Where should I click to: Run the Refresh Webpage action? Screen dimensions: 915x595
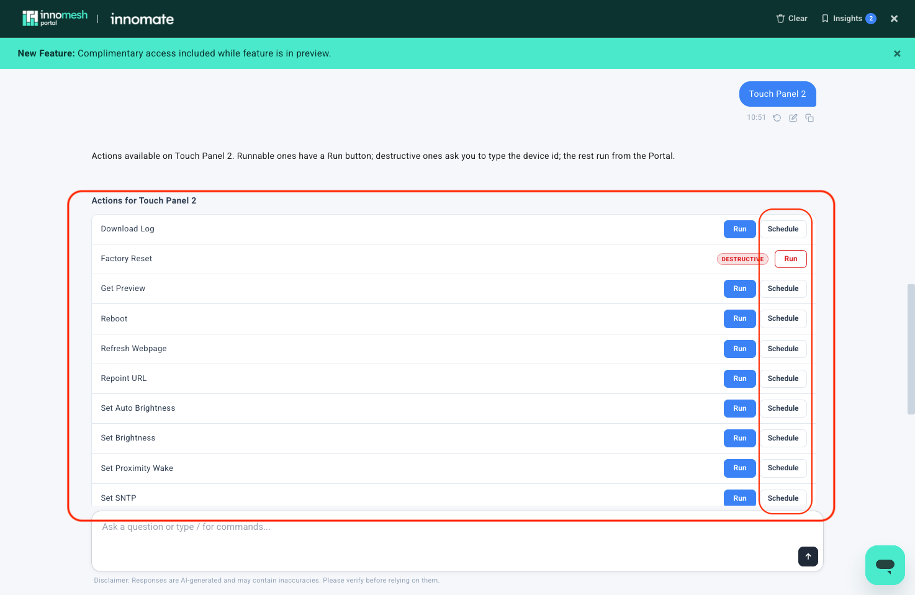tap(740, 349)
